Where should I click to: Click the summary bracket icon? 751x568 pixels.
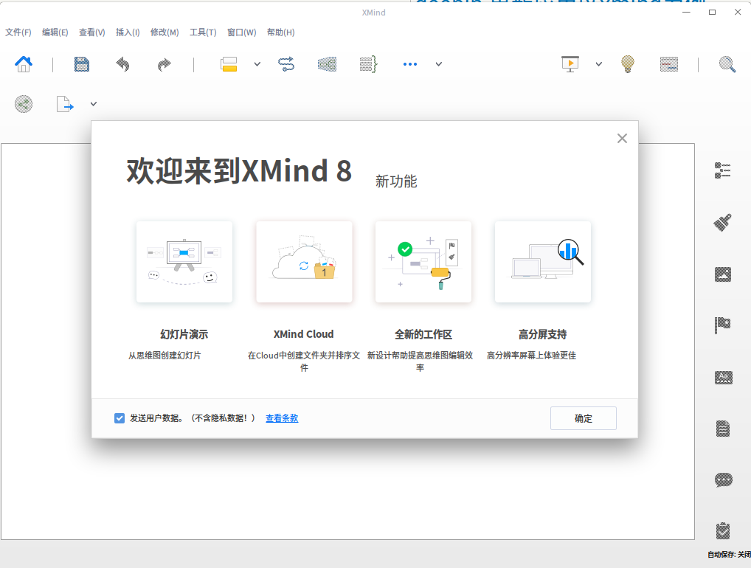click(369, 64)
